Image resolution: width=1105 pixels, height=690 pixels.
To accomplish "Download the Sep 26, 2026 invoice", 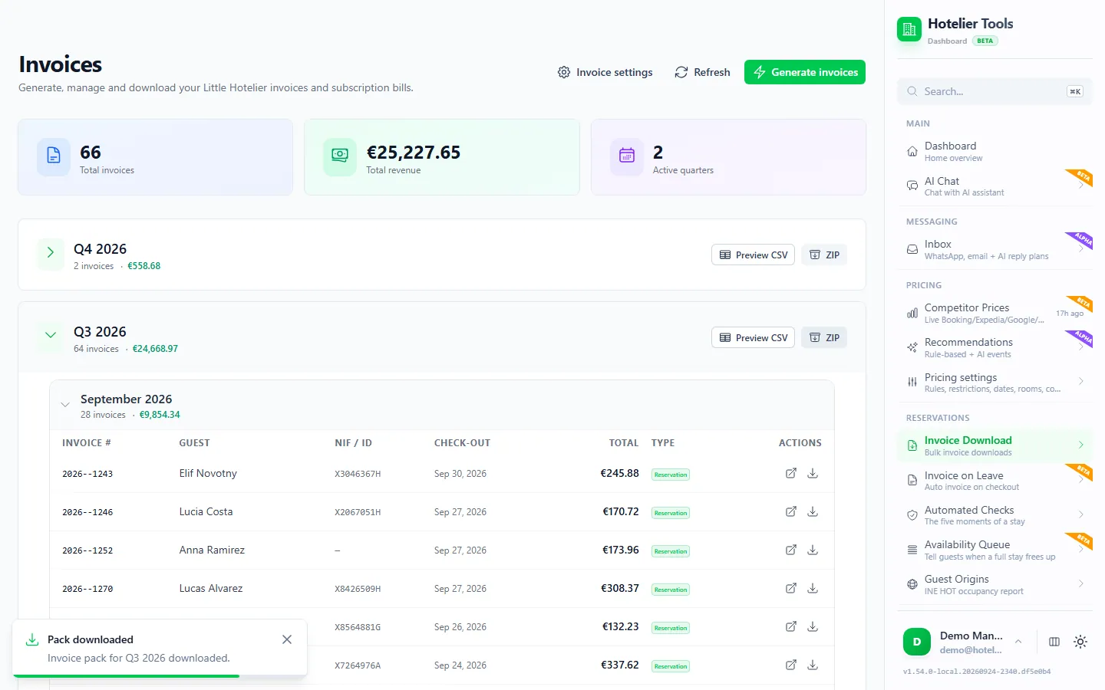I will pos(813,626).
